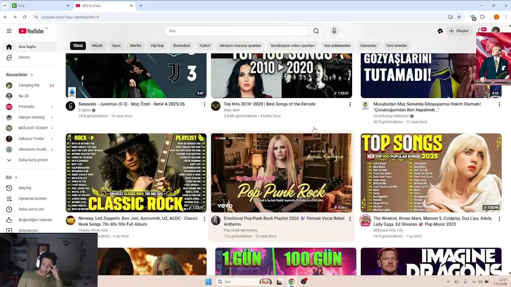Open Relic Noir channel name
The height and width of the screenshot is (287, 511).
(232, 110)
